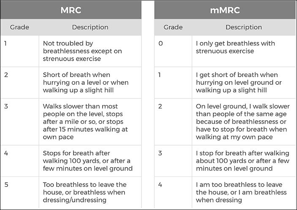Select "I am too breathless" mMRC description
The height and width of the screenshot is (210, 297).
241,192
